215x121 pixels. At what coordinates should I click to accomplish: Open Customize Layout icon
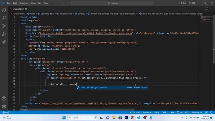pyautogui.click(x=193, y=3)
